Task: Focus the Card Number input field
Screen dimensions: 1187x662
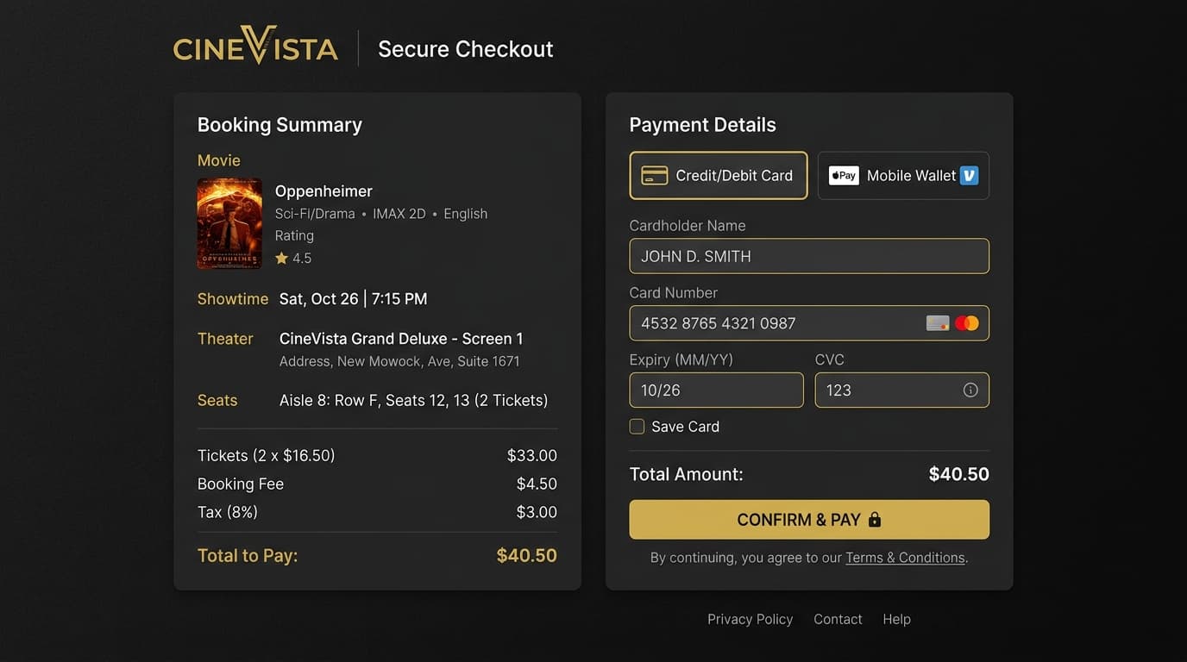Action: coord(809,323)
